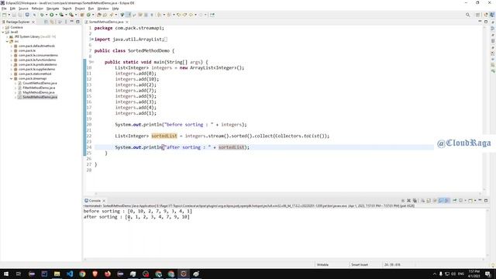Collapse the src folder node
Viewport: 496px width, 279px height.
click(x=7, y=41)
